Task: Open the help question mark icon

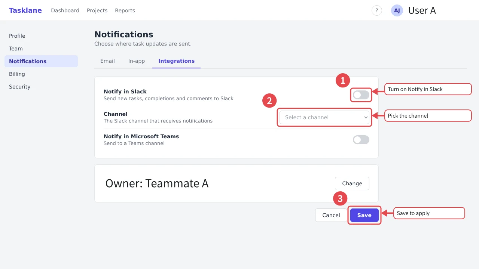Action: click(377, 10)
